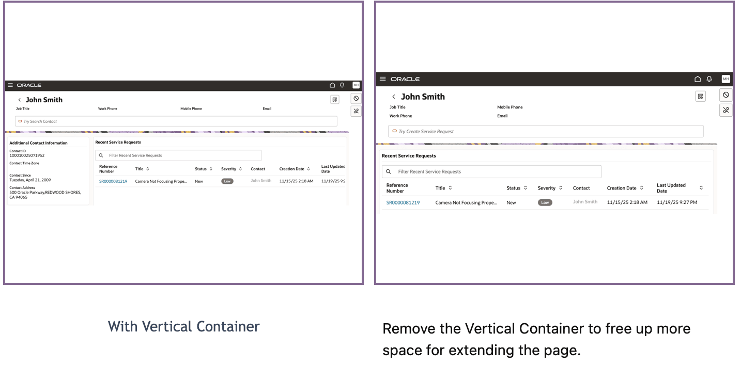This screenshot has height=380, width=741.
Task: Open the navigation hamburger menu
Action: click(383, 78)
